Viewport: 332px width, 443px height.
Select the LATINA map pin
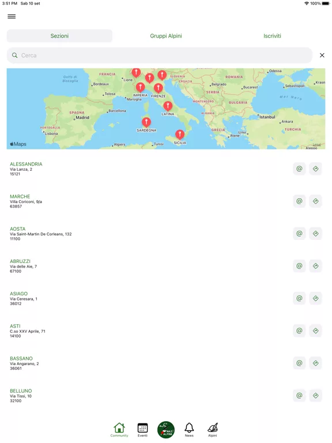[168, 106]
